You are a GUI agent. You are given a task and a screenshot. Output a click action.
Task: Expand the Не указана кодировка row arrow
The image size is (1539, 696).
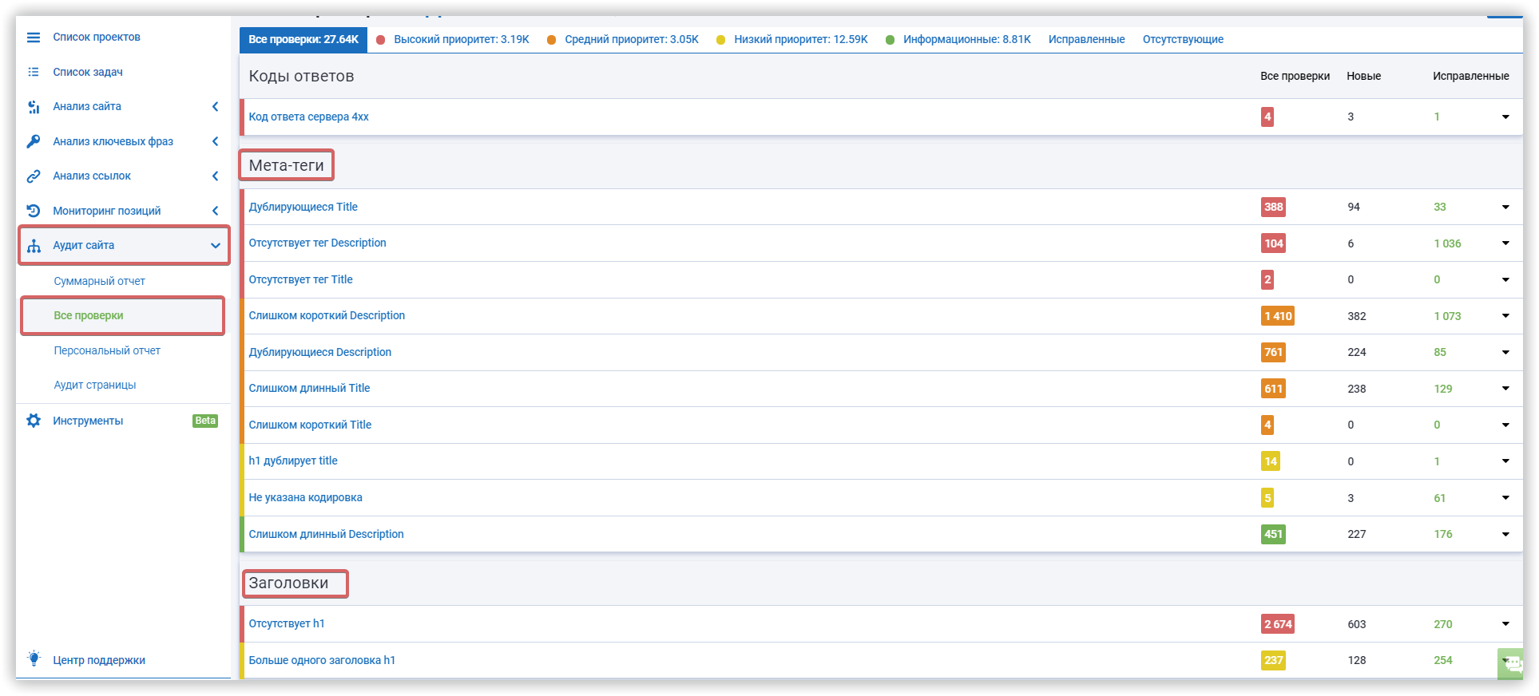[1505, 498]
